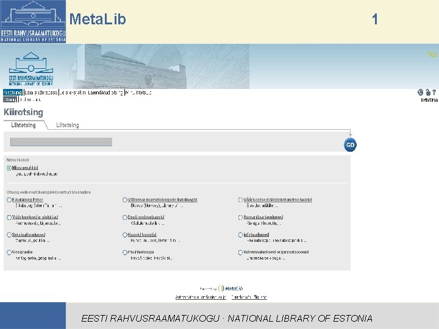Screen dimensions: 439x329
Task: Select Võõrkeelsed täistekstandmebaasid radio button
Action: (240, 200)
